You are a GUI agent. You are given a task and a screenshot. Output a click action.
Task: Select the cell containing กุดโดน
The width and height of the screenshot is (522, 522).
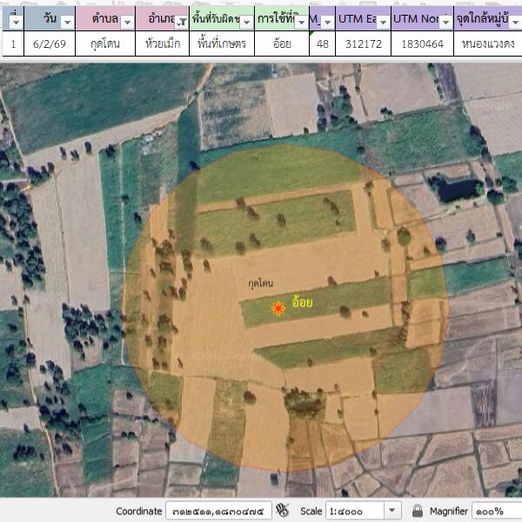105,43
